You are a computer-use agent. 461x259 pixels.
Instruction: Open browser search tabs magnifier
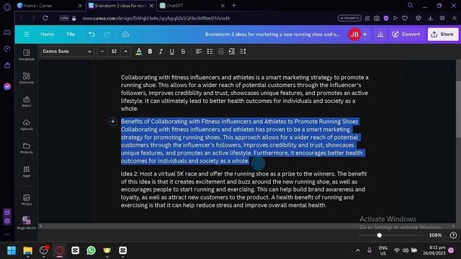411,5
